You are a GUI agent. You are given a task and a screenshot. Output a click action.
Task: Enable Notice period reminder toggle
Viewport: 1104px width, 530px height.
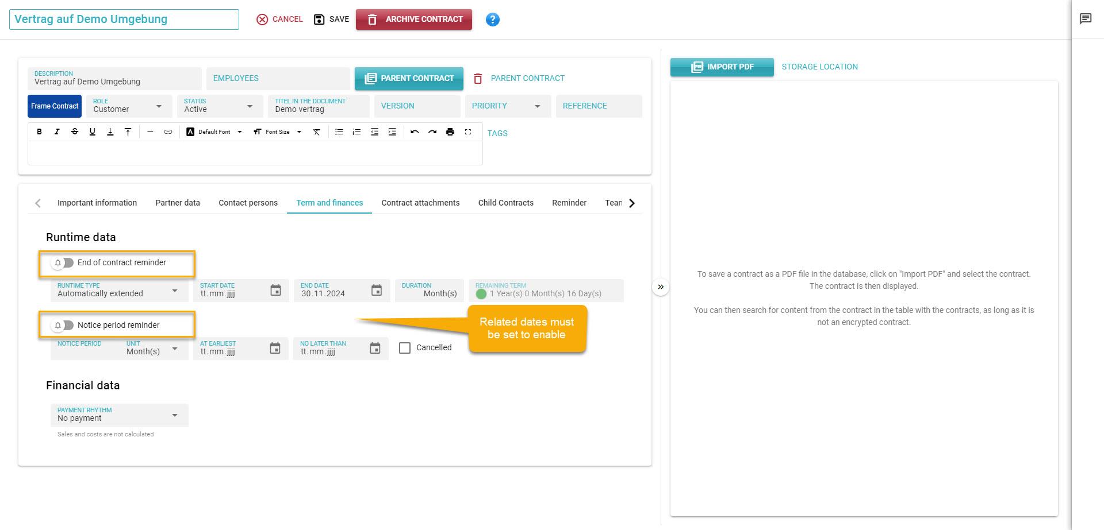pos(63,326)
